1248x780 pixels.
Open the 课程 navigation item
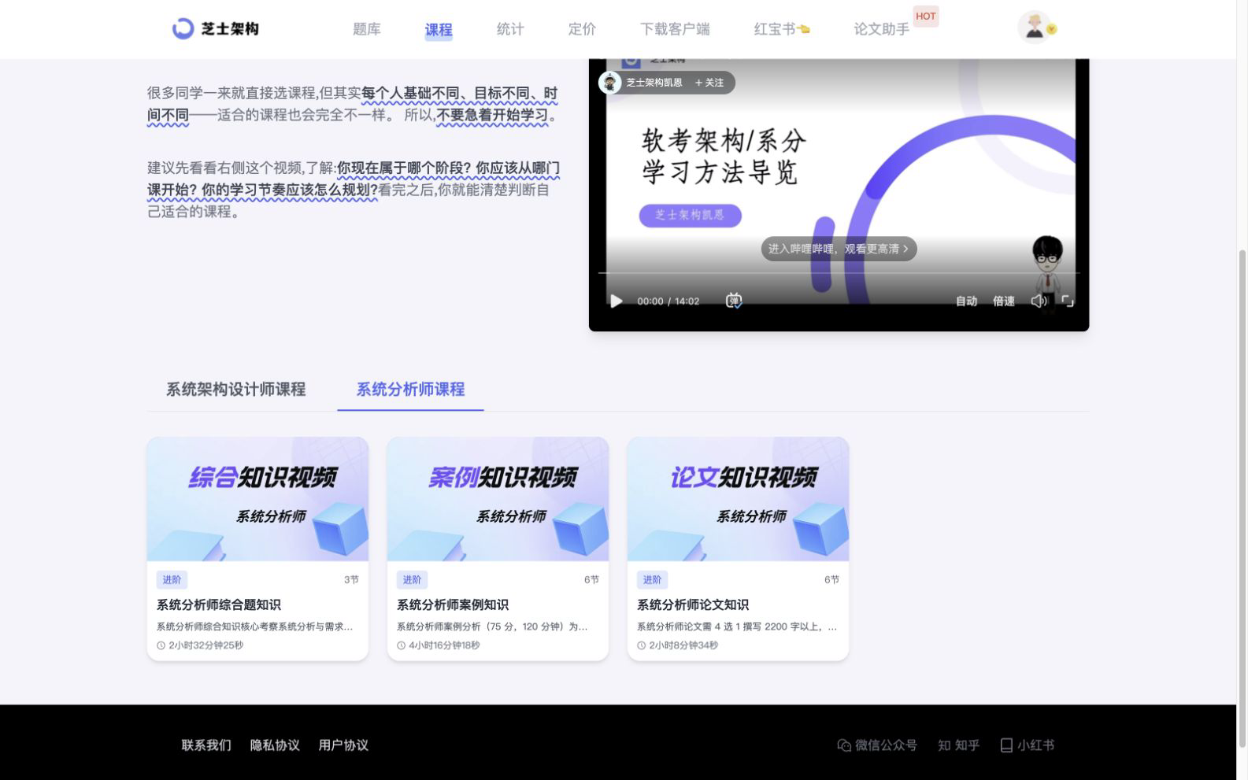coord(439,30)
